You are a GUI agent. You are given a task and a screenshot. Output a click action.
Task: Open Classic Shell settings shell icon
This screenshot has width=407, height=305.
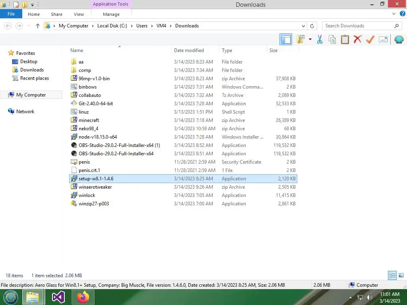(399, 39)
